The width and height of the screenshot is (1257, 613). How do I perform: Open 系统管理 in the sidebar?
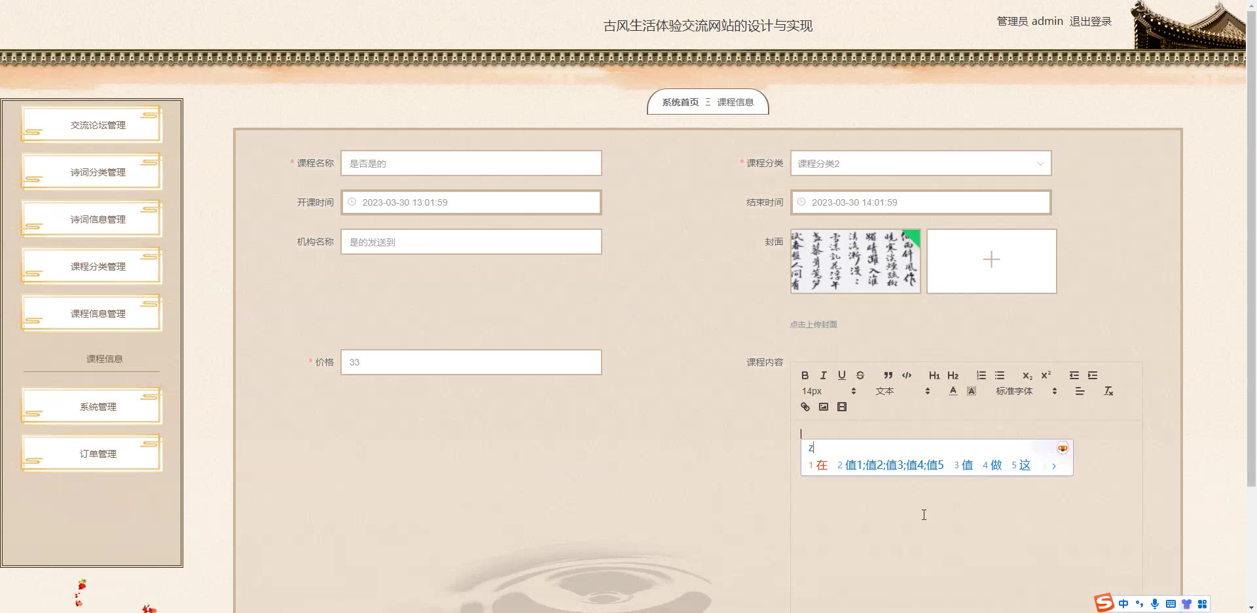(x=92, y=406)
